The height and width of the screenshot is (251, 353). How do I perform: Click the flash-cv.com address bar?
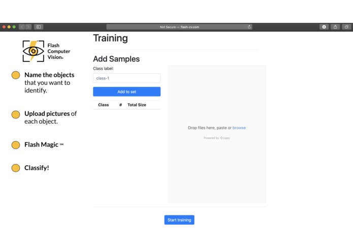point(179,27)
